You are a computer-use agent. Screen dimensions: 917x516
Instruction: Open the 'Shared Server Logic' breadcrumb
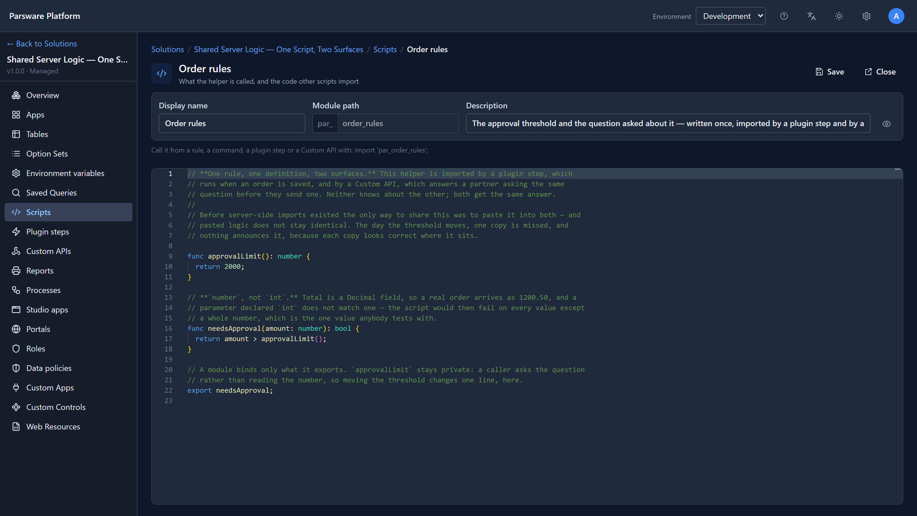(278, 49)
